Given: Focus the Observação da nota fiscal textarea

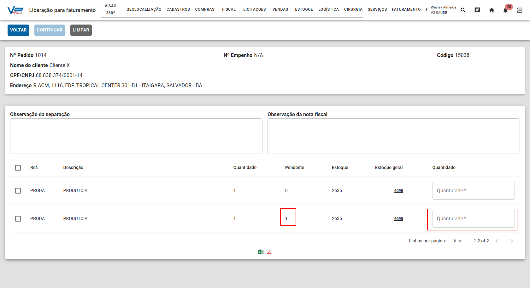Looking at the screenshot, I should point(394,136).
